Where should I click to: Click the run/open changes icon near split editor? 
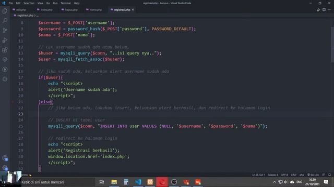coord(318,10)
